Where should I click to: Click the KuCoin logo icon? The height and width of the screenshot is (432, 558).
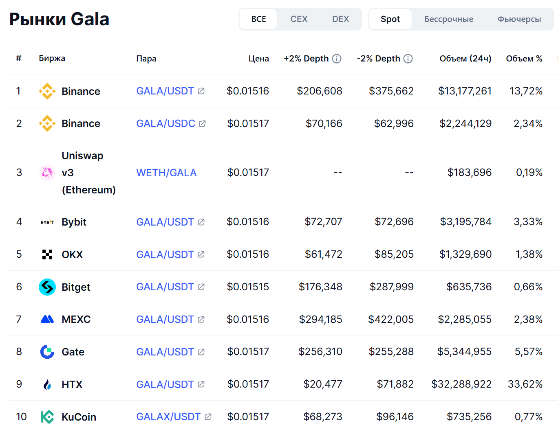pyautogui.click(x=47, y=417)
